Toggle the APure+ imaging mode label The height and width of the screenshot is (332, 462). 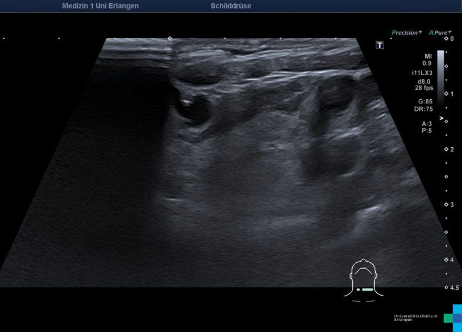(440, 33)
